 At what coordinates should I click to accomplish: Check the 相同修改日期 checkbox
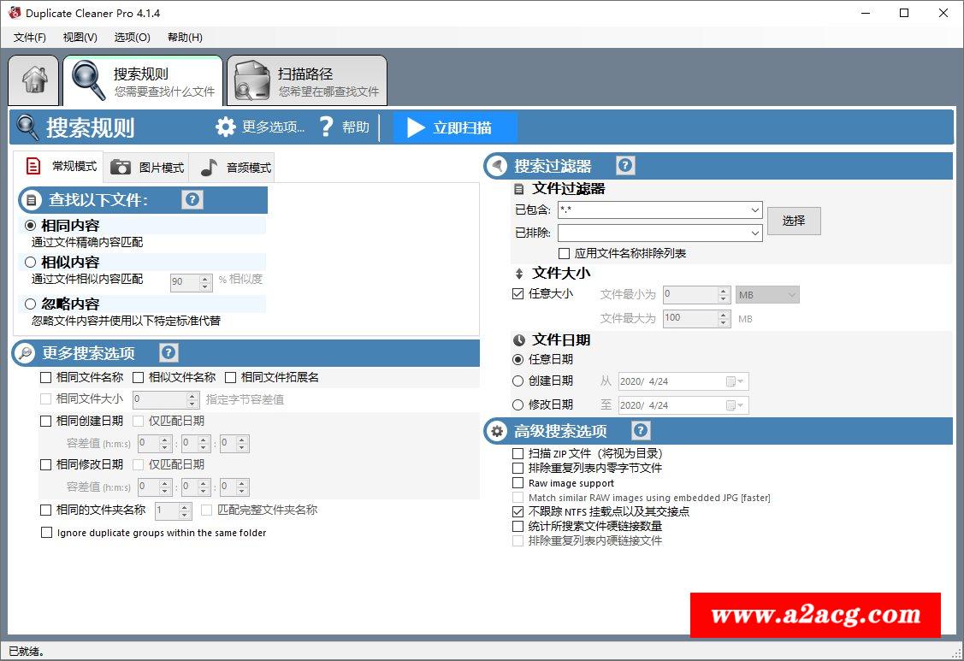coord(45,465)
